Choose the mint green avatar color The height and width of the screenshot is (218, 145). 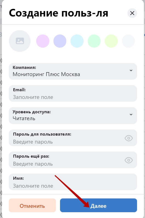click(94, 41)
